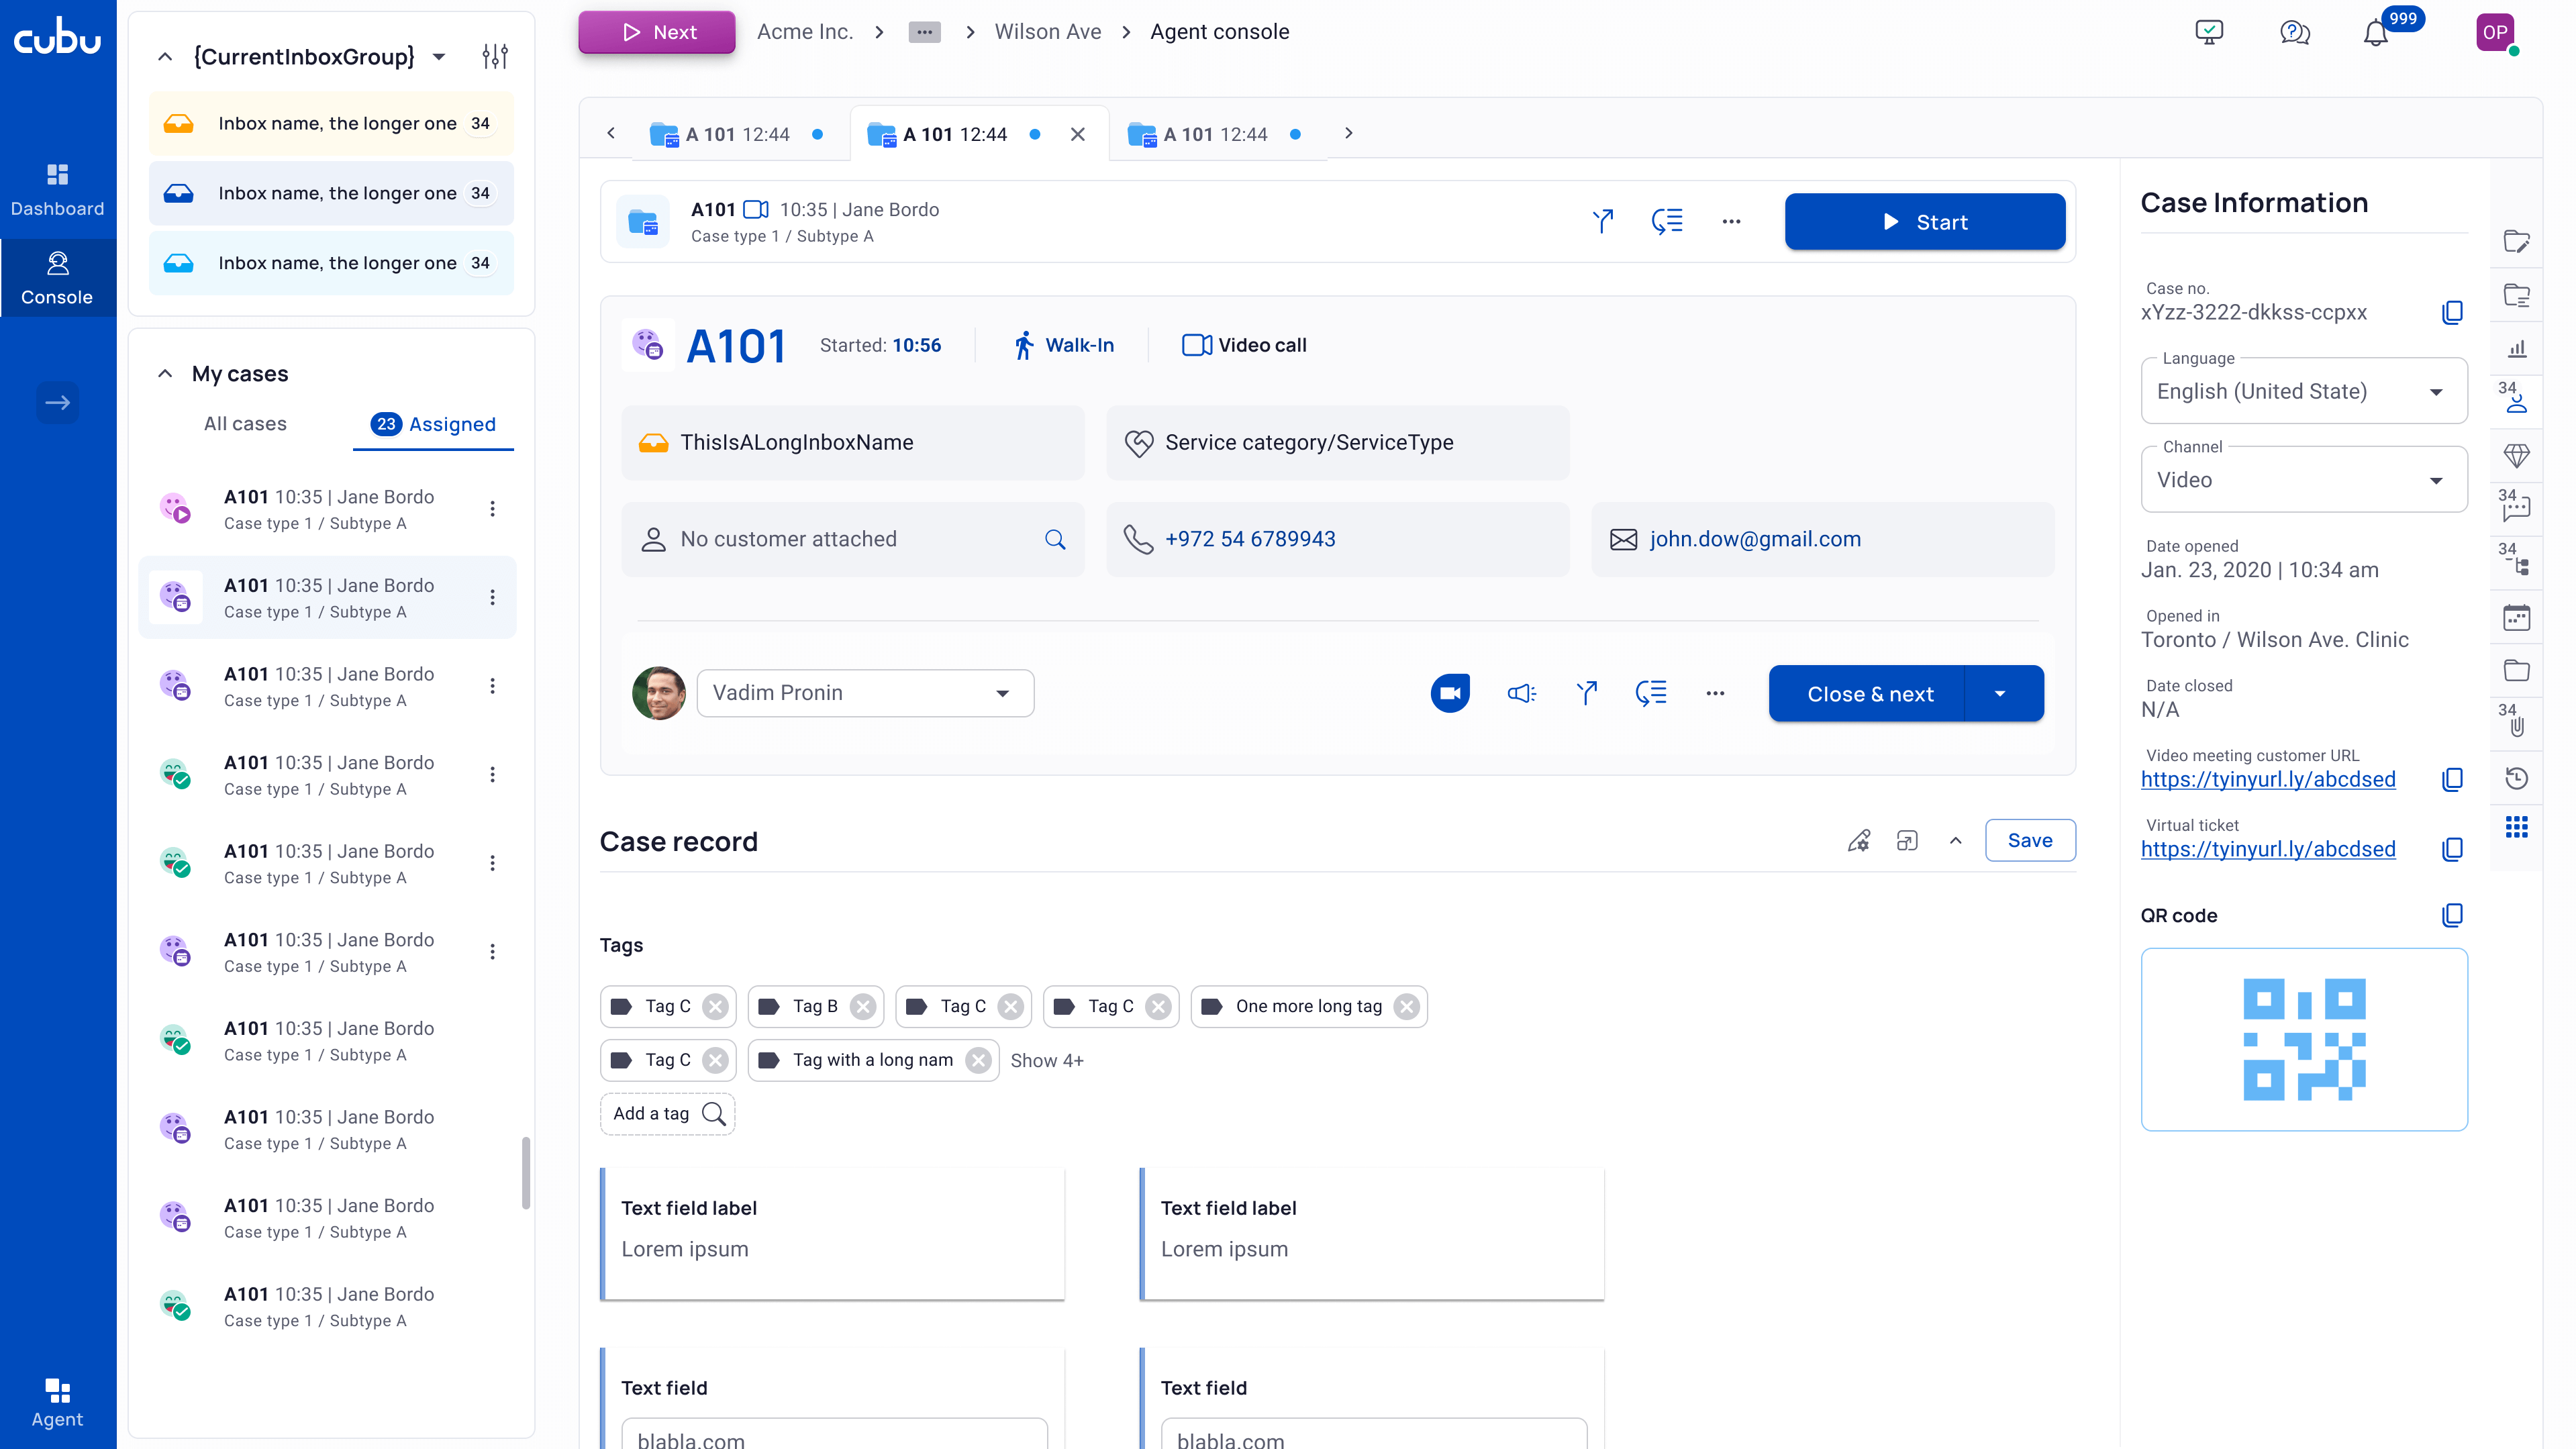This screenshot has height=1449, width=2576.
Task: Remove the 'One more long tag' tag
Action: [x=1407, y=1006]
